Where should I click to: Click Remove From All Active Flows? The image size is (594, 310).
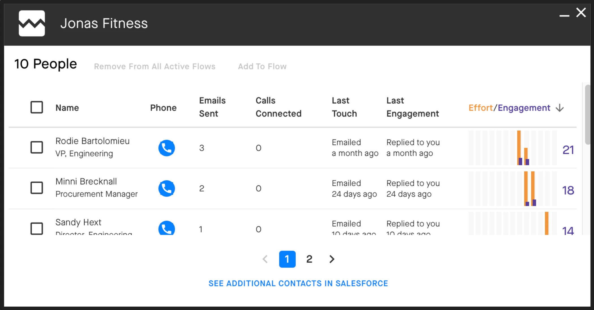155,66
